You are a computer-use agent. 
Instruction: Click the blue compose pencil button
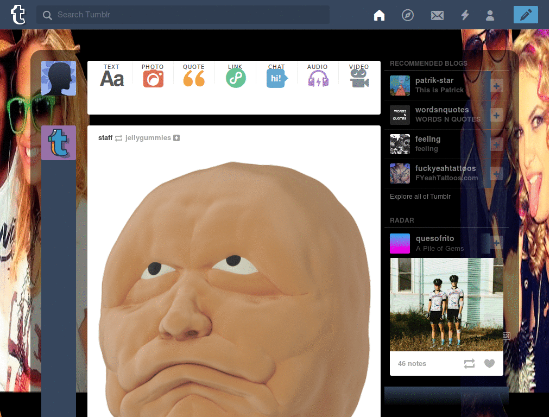tap(526, 15)
